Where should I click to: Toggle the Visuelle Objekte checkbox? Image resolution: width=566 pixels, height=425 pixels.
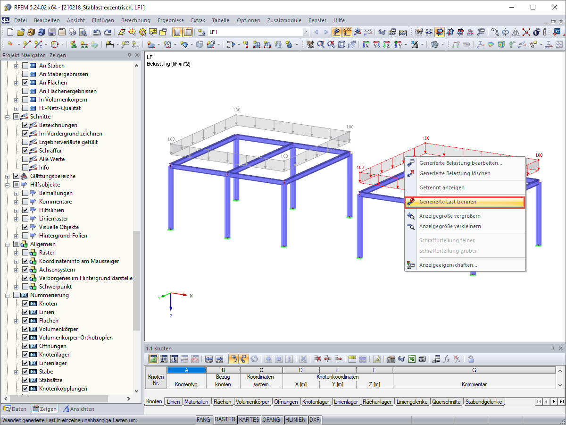tap(25, 227)
